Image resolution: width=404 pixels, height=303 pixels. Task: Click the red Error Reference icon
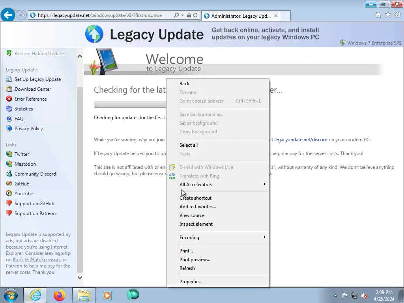click(9, 99)
